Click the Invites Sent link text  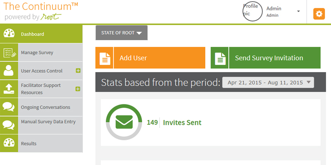click(182, 123)
